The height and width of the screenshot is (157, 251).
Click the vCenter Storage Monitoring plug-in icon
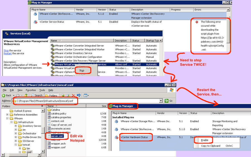tap(117, 121)
